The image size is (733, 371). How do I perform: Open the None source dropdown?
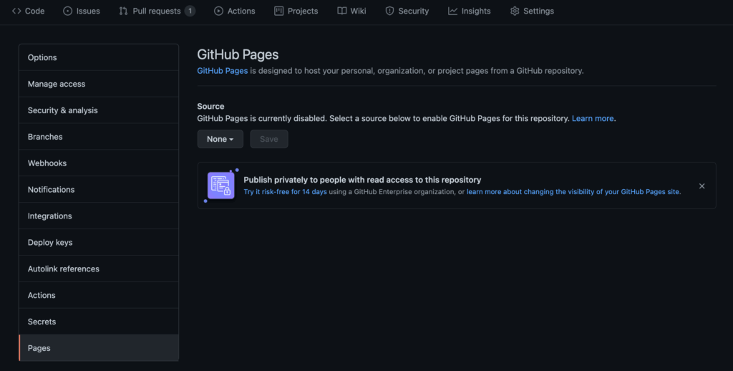(220, 139)
